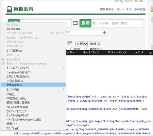Click the s.yimg.jp yads_vim URL text
This screenshot has width=153, height=136.
pos(108,121)
